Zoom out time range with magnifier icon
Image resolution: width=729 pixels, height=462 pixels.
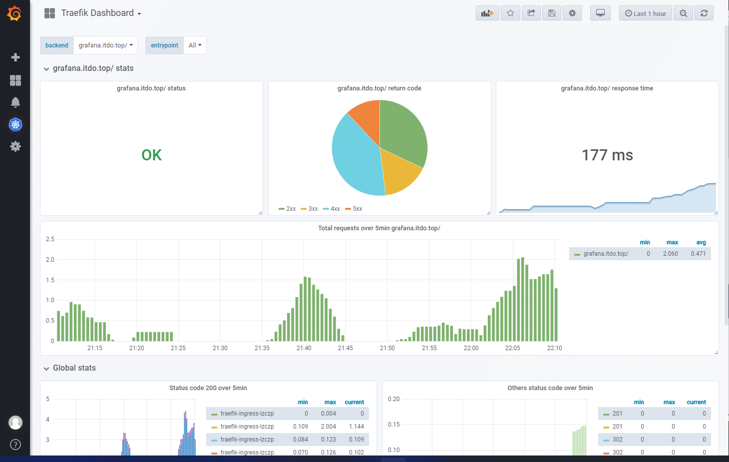[684, 13]
